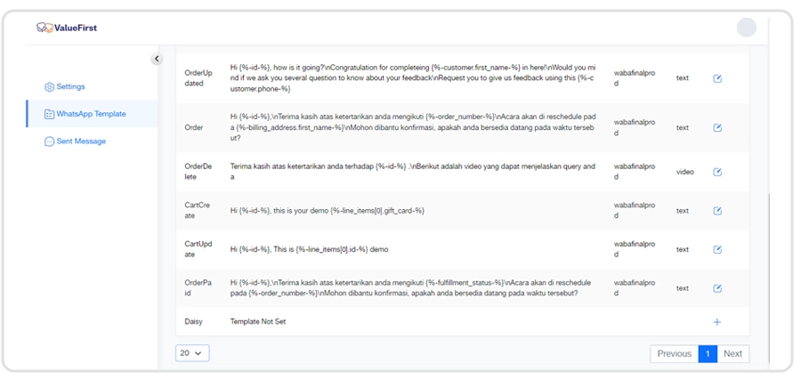Click the OrderDelete event name

point(197,171)
